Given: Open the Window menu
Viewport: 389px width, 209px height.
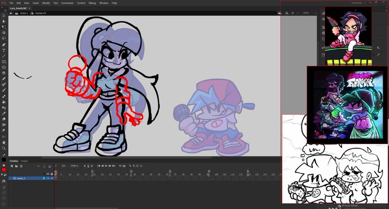Looking at the screenshot, I should [x=104, y=3].
